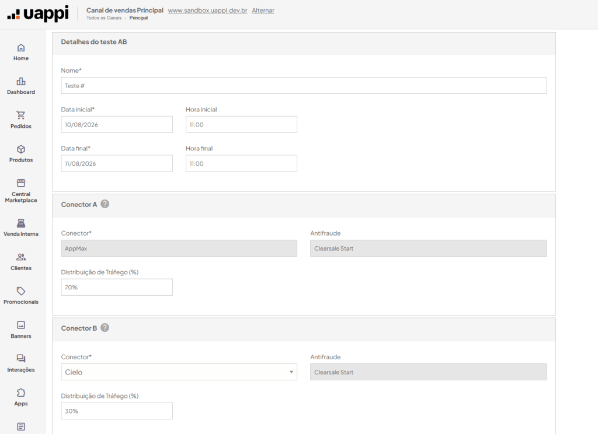This screenshot has width=598, height=434.
Task: Go to Pedidos cart icon
Action: (21, 115)
